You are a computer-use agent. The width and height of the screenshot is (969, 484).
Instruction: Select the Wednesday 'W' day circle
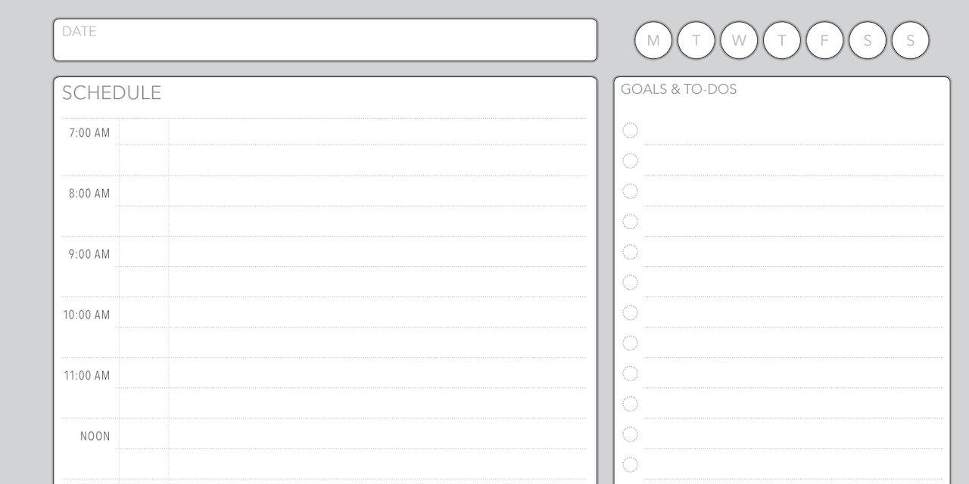pyautogui.click(x=739, y=40)
